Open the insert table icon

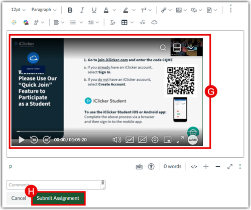click(x=124, y=23)
